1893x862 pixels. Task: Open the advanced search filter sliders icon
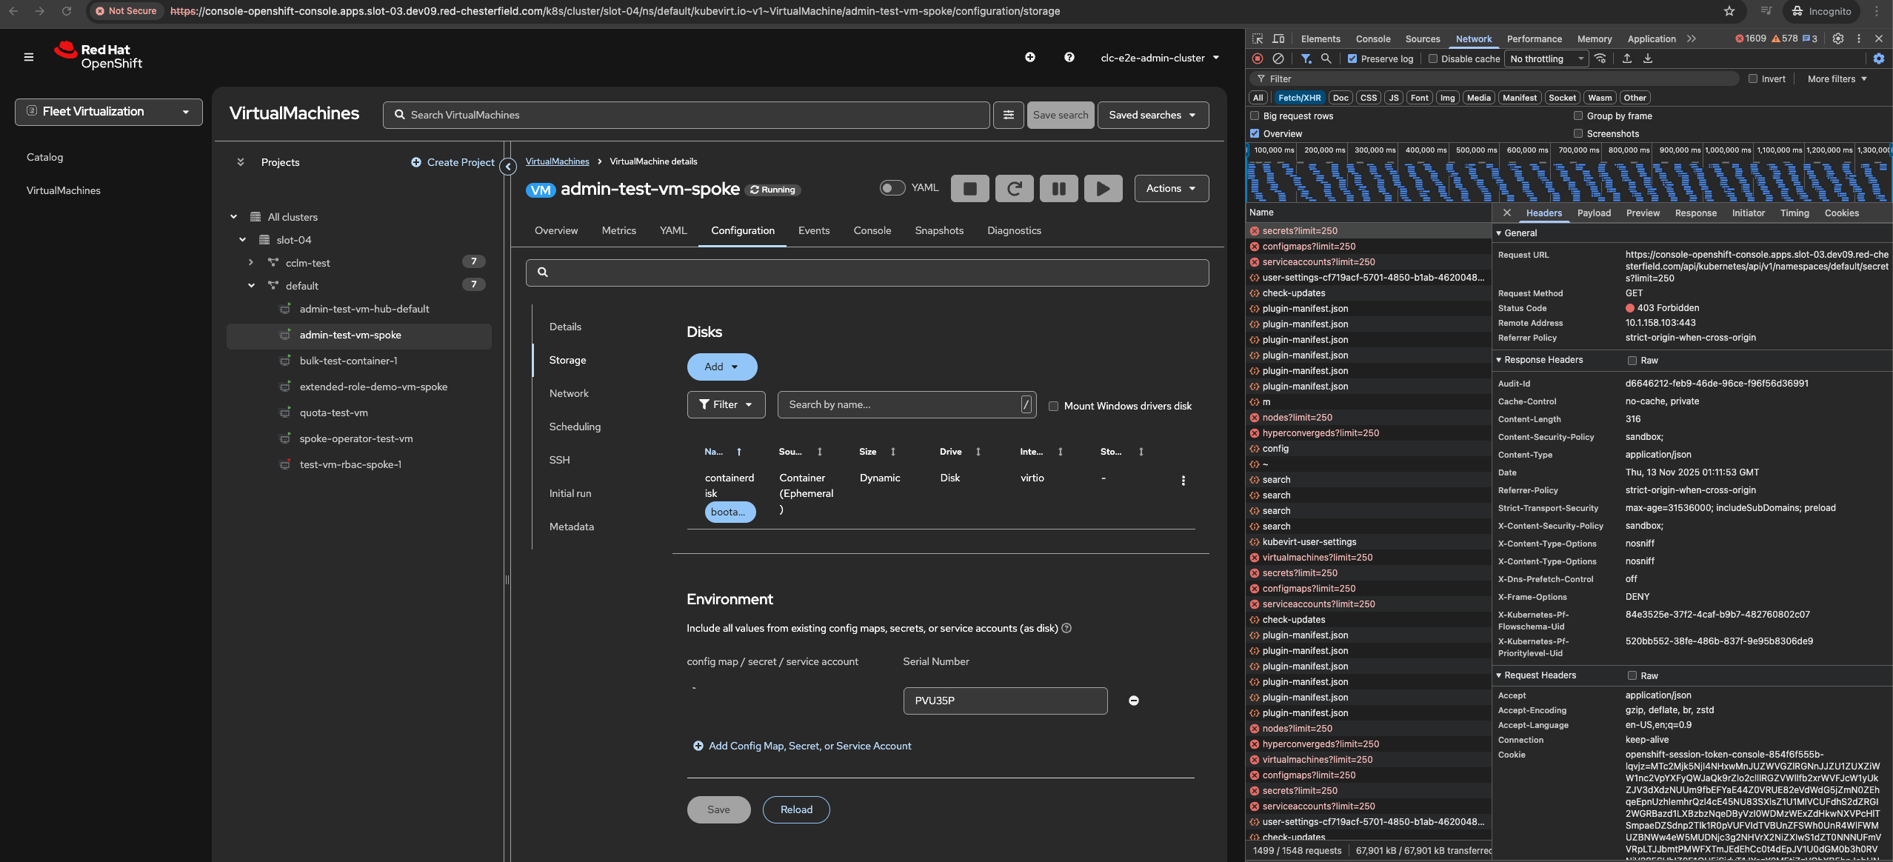point(1008,115)
